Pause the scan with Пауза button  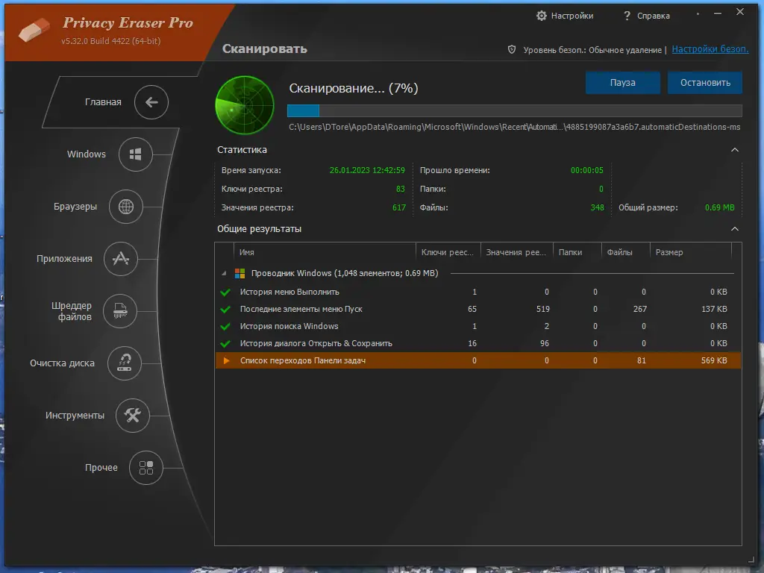(x=623, y=83)
